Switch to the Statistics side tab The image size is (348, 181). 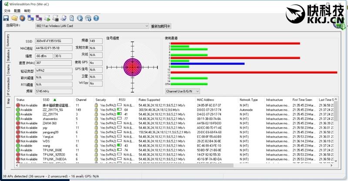click(8, 55)
